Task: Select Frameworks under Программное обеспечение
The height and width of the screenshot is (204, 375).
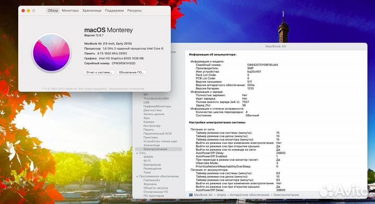Action: tap(152, 180)
